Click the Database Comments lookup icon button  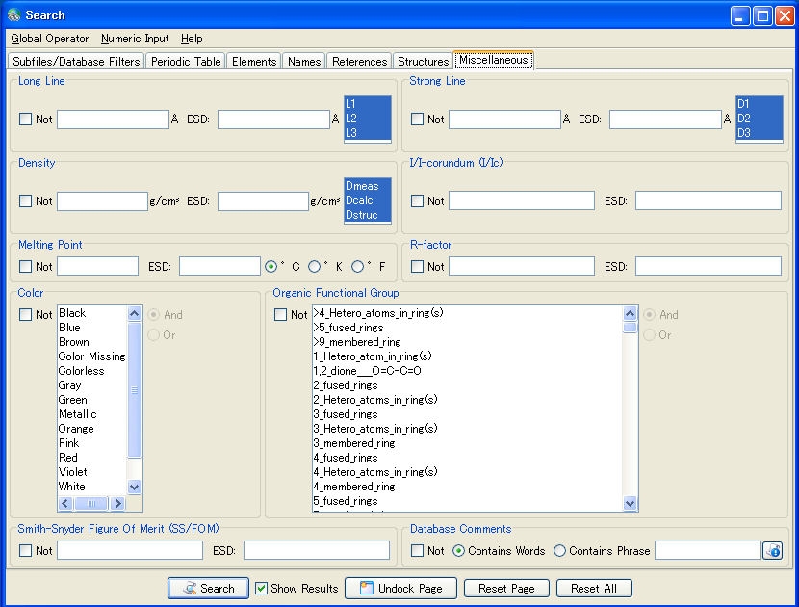(x=772, y=551)
